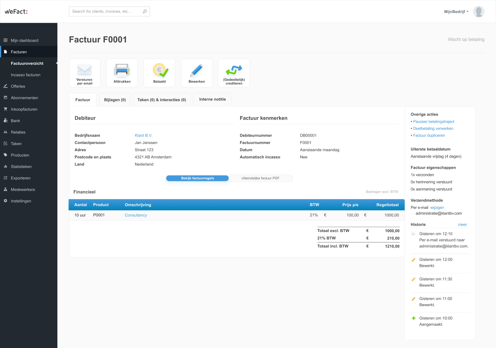Click the user avatar icon

(478, 11)
